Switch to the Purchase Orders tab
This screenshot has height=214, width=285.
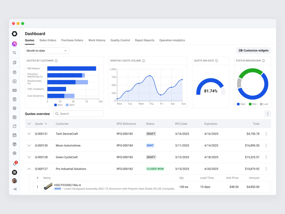(x=72, y=41)
